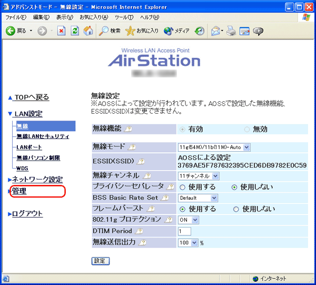Refresh the page with green arrows icon
The image size is (316, 285).
tap(75, 31)
